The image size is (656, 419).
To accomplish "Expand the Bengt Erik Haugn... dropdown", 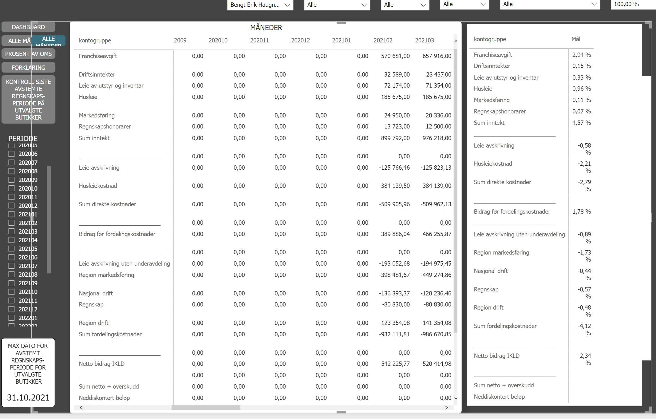I will pyautogui.click(x=260, y=5).
